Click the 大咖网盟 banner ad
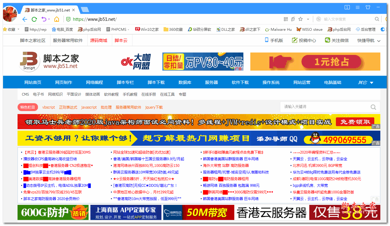Image resolution: width=390 pixels, height=226 pixels. coord(136,62)
